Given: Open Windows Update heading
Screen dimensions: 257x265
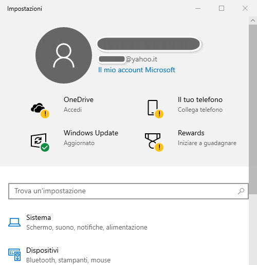Looking at the screenshot, I should 91,133.
